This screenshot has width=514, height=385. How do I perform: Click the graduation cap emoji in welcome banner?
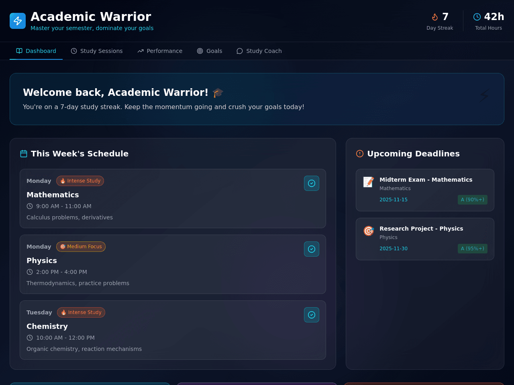point(218,93)
